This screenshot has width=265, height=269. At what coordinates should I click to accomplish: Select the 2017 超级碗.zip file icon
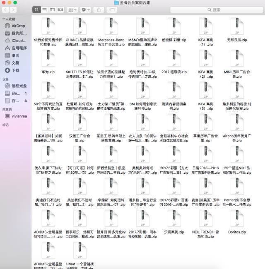[x=174, y=58]
